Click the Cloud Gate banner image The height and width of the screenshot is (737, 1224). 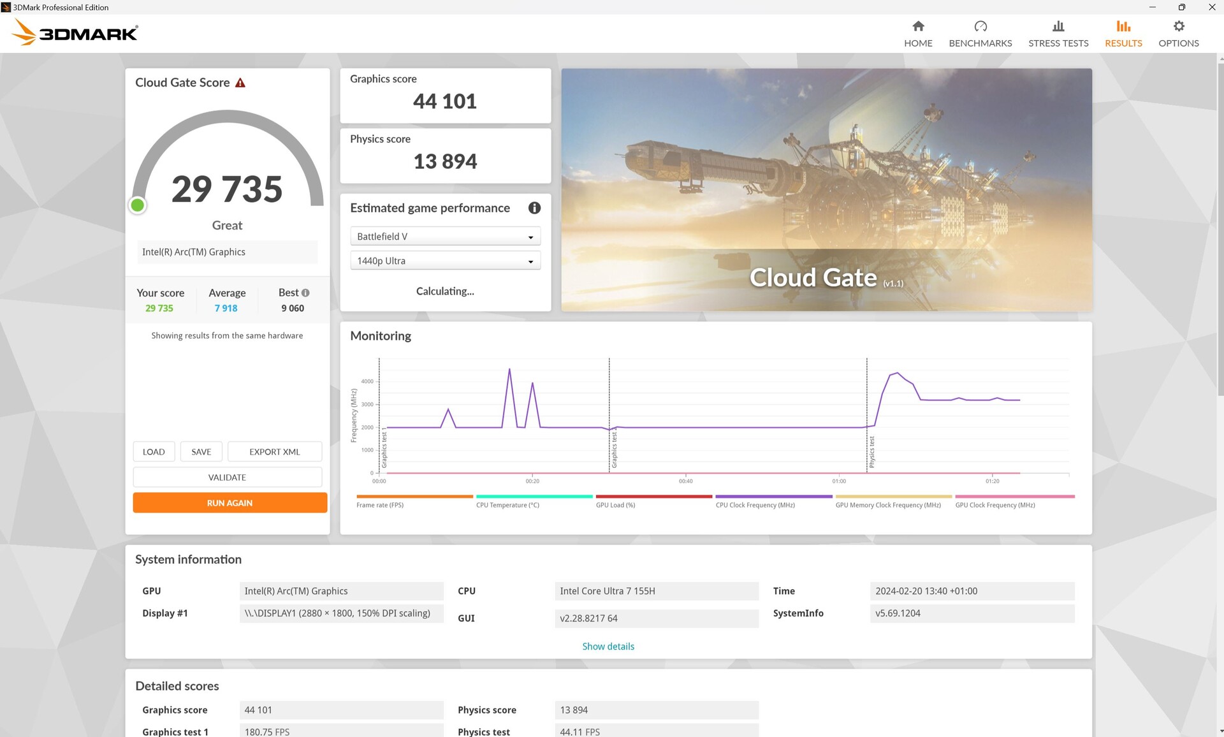(826, 189)
